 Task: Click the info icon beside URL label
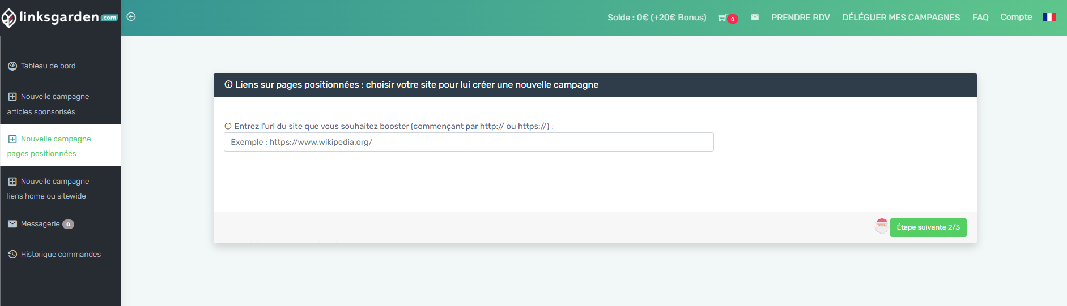(x=228, y=127)
